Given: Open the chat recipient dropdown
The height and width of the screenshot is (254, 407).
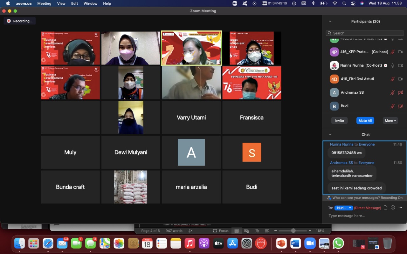Looking at the screenshot, I should [343, 208].
